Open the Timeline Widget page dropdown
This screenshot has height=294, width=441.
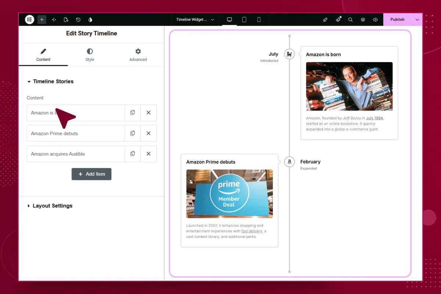coord(195,19)
